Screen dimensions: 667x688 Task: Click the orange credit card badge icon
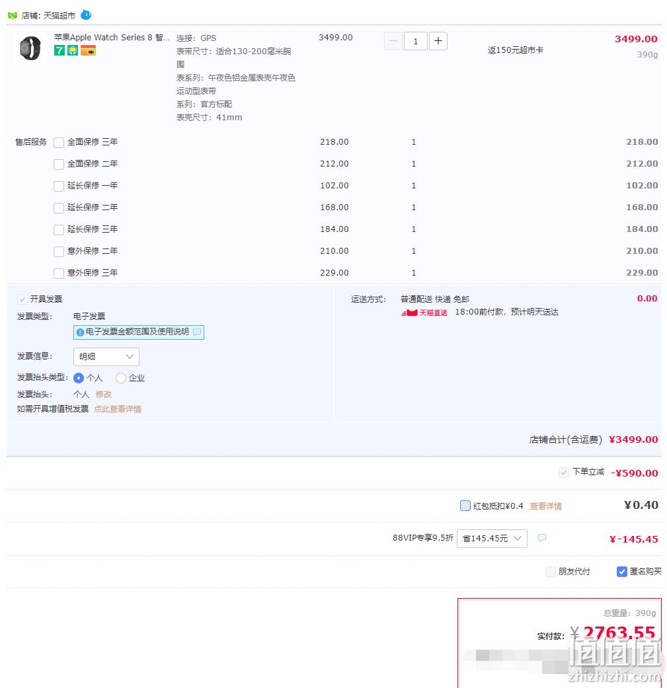(88, 50)
